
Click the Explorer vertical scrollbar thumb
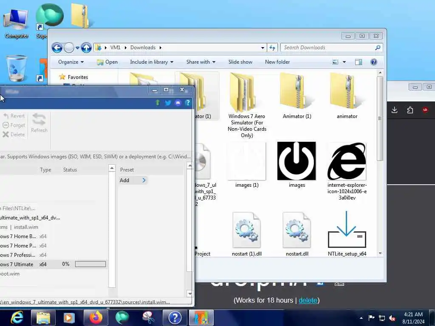pos(380,118)
